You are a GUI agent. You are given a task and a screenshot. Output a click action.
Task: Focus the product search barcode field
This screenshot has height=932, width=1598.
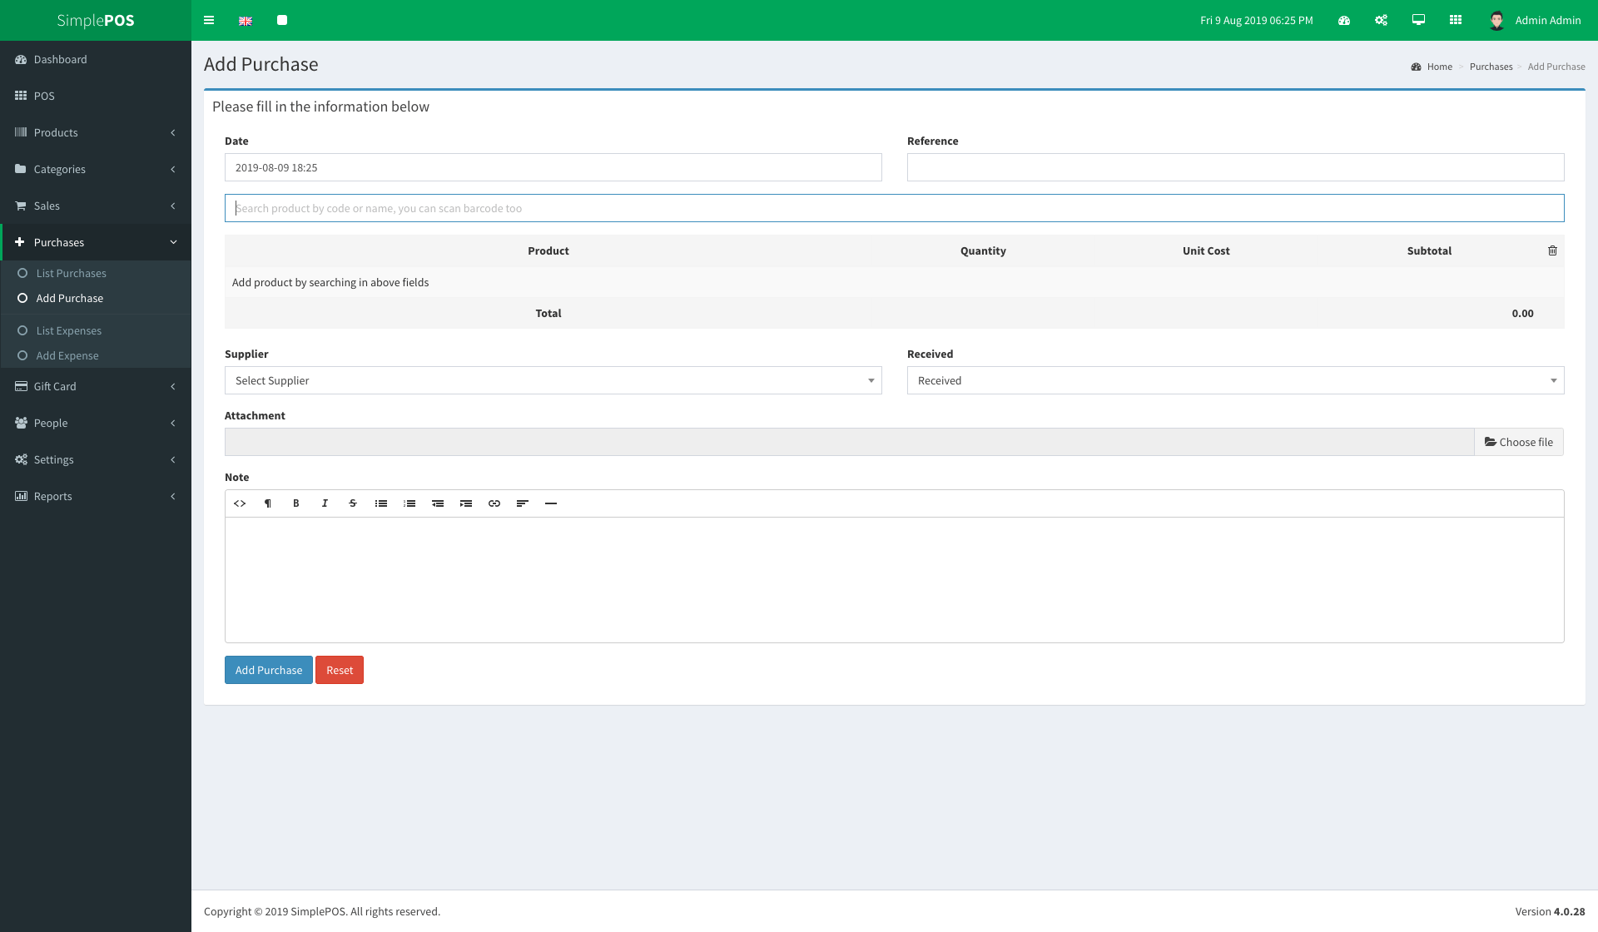pos(895,208)
